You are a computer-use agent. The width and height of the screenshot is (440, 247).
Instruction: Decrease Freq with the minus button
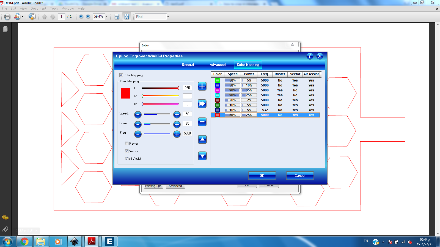click(138, 134)
